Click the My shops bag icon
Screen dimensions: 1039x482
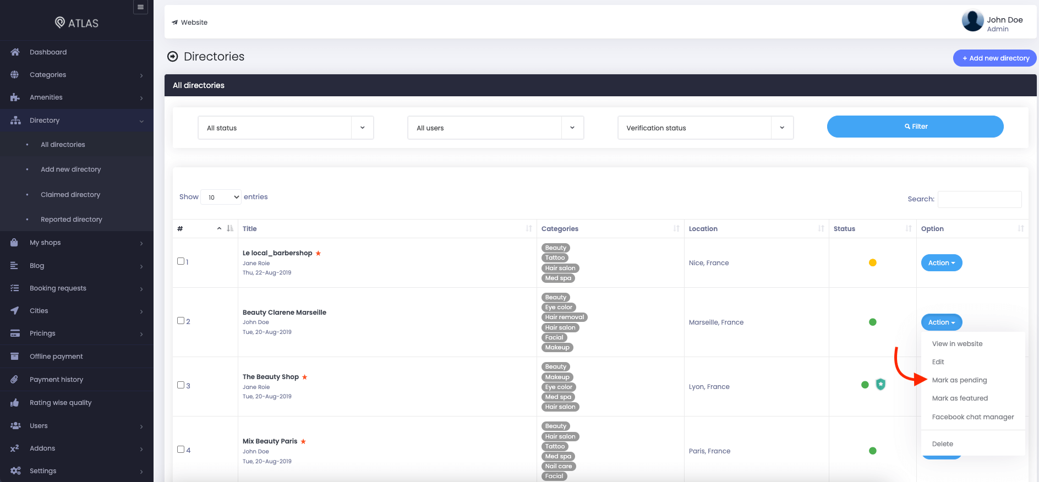tap(14, 243)
